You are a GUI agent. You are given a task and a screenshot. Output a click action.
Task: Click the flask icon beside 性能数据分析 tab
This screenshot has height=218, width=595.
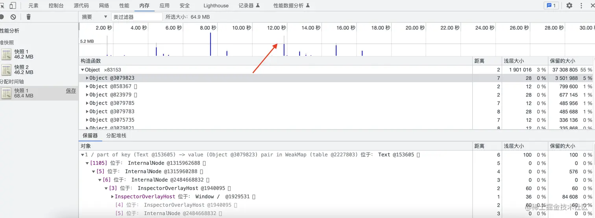coord(308,5)
